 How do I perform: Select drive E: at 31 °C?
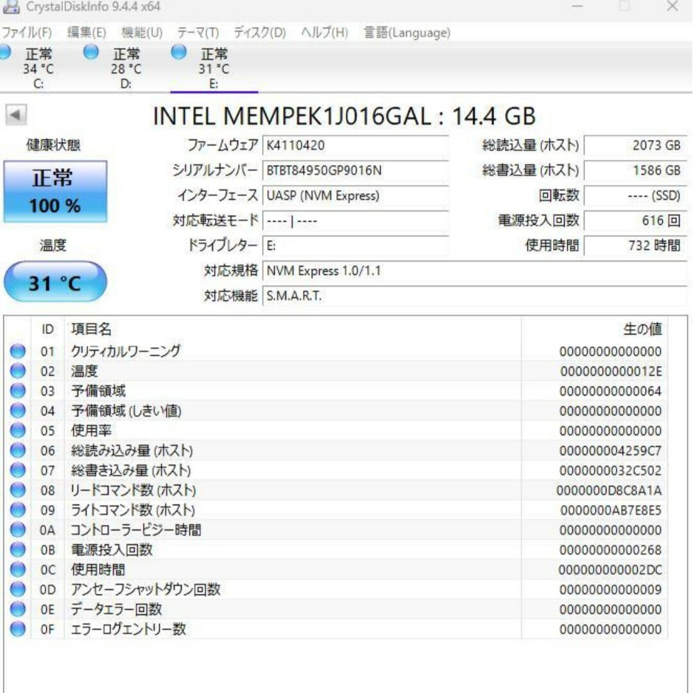tap(214, 68)
